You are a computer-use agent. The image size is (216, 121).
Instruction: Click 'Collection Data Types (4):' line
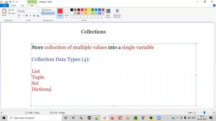pyautogui.click(x=61, y=59)
